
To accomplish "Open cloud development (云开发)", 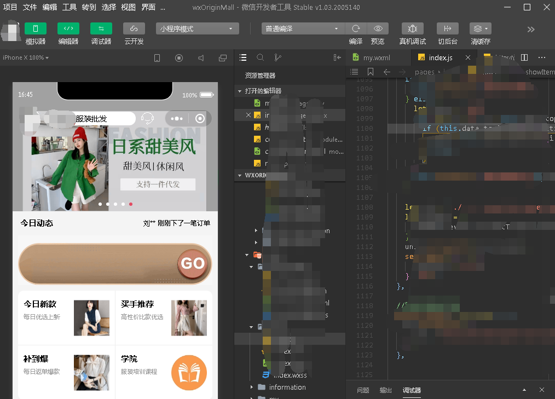I will click(134, 28).
